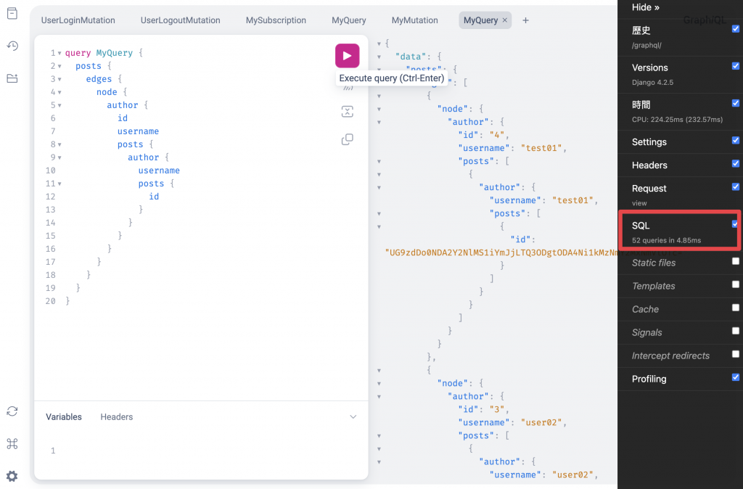The width and height of the screenshot is (743, 489).
Task: Click the merge fragments icon
Action: click(x=348, y=111)
